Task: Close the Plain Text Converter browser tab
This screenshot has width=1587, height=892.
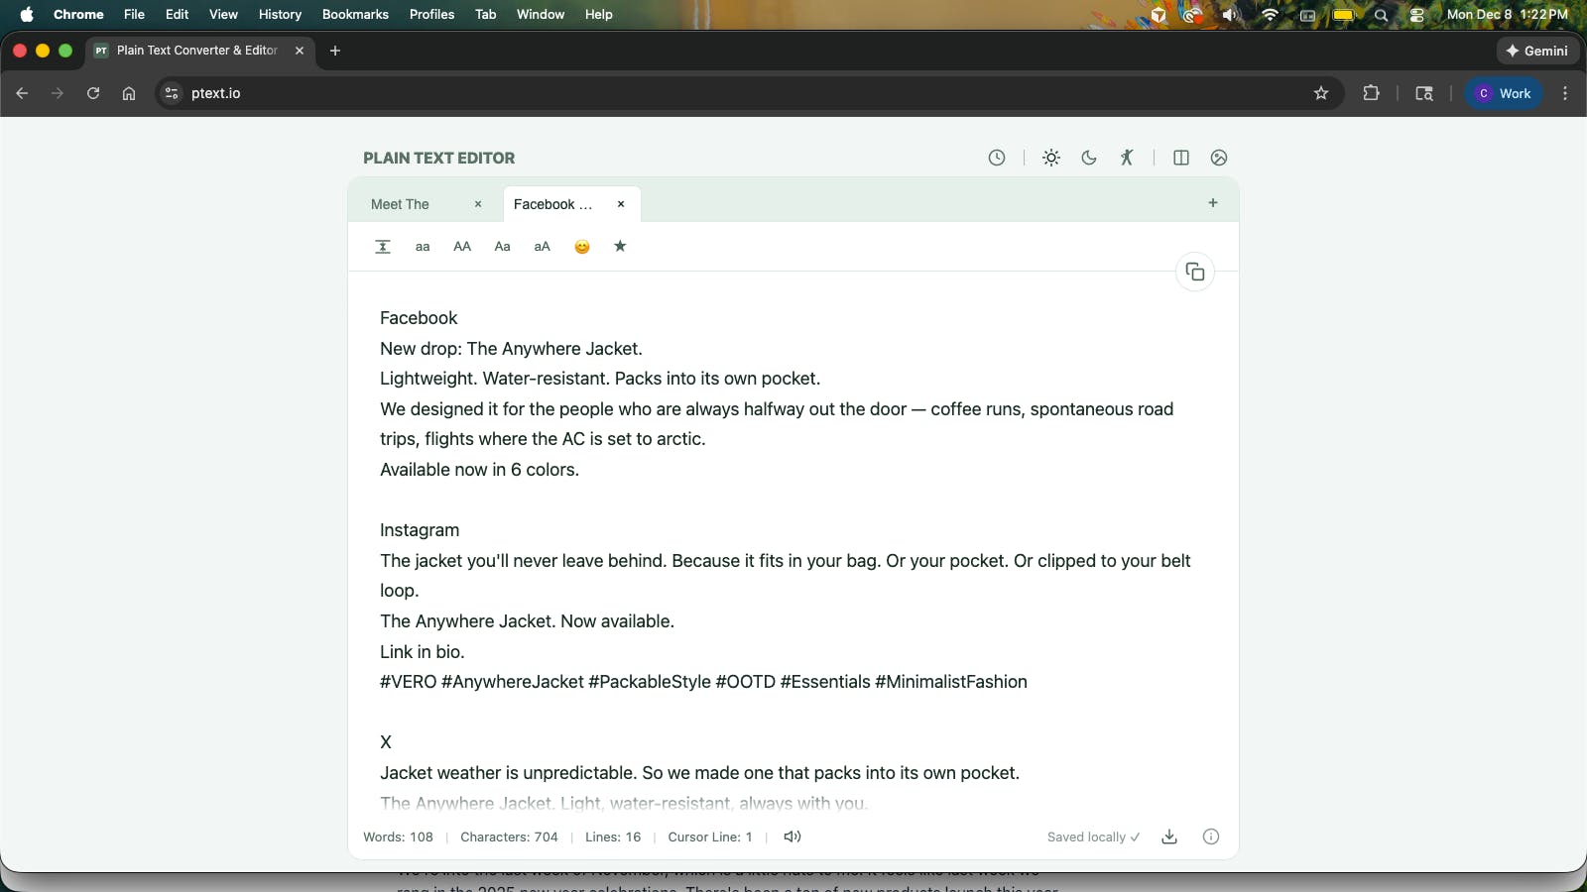Action: 300,51
